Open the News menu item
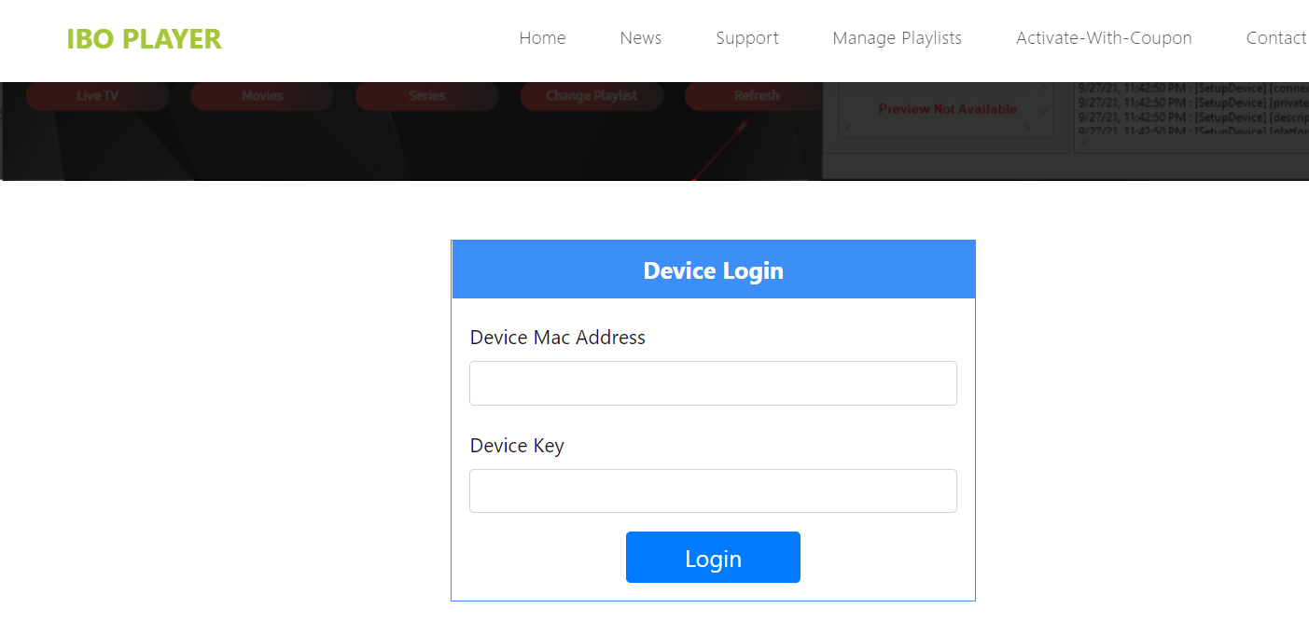Image resolution: width=1309 pixels, height=636 pixels. [x=640, y=38]
